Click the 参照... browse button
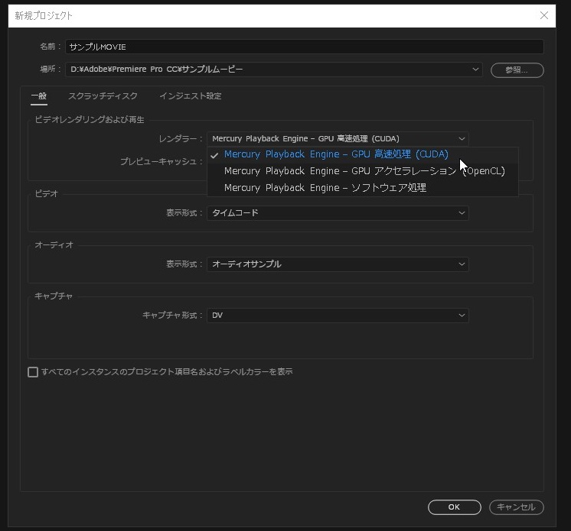This screenshot has height=531, width=571. click(x=517, y=70)
